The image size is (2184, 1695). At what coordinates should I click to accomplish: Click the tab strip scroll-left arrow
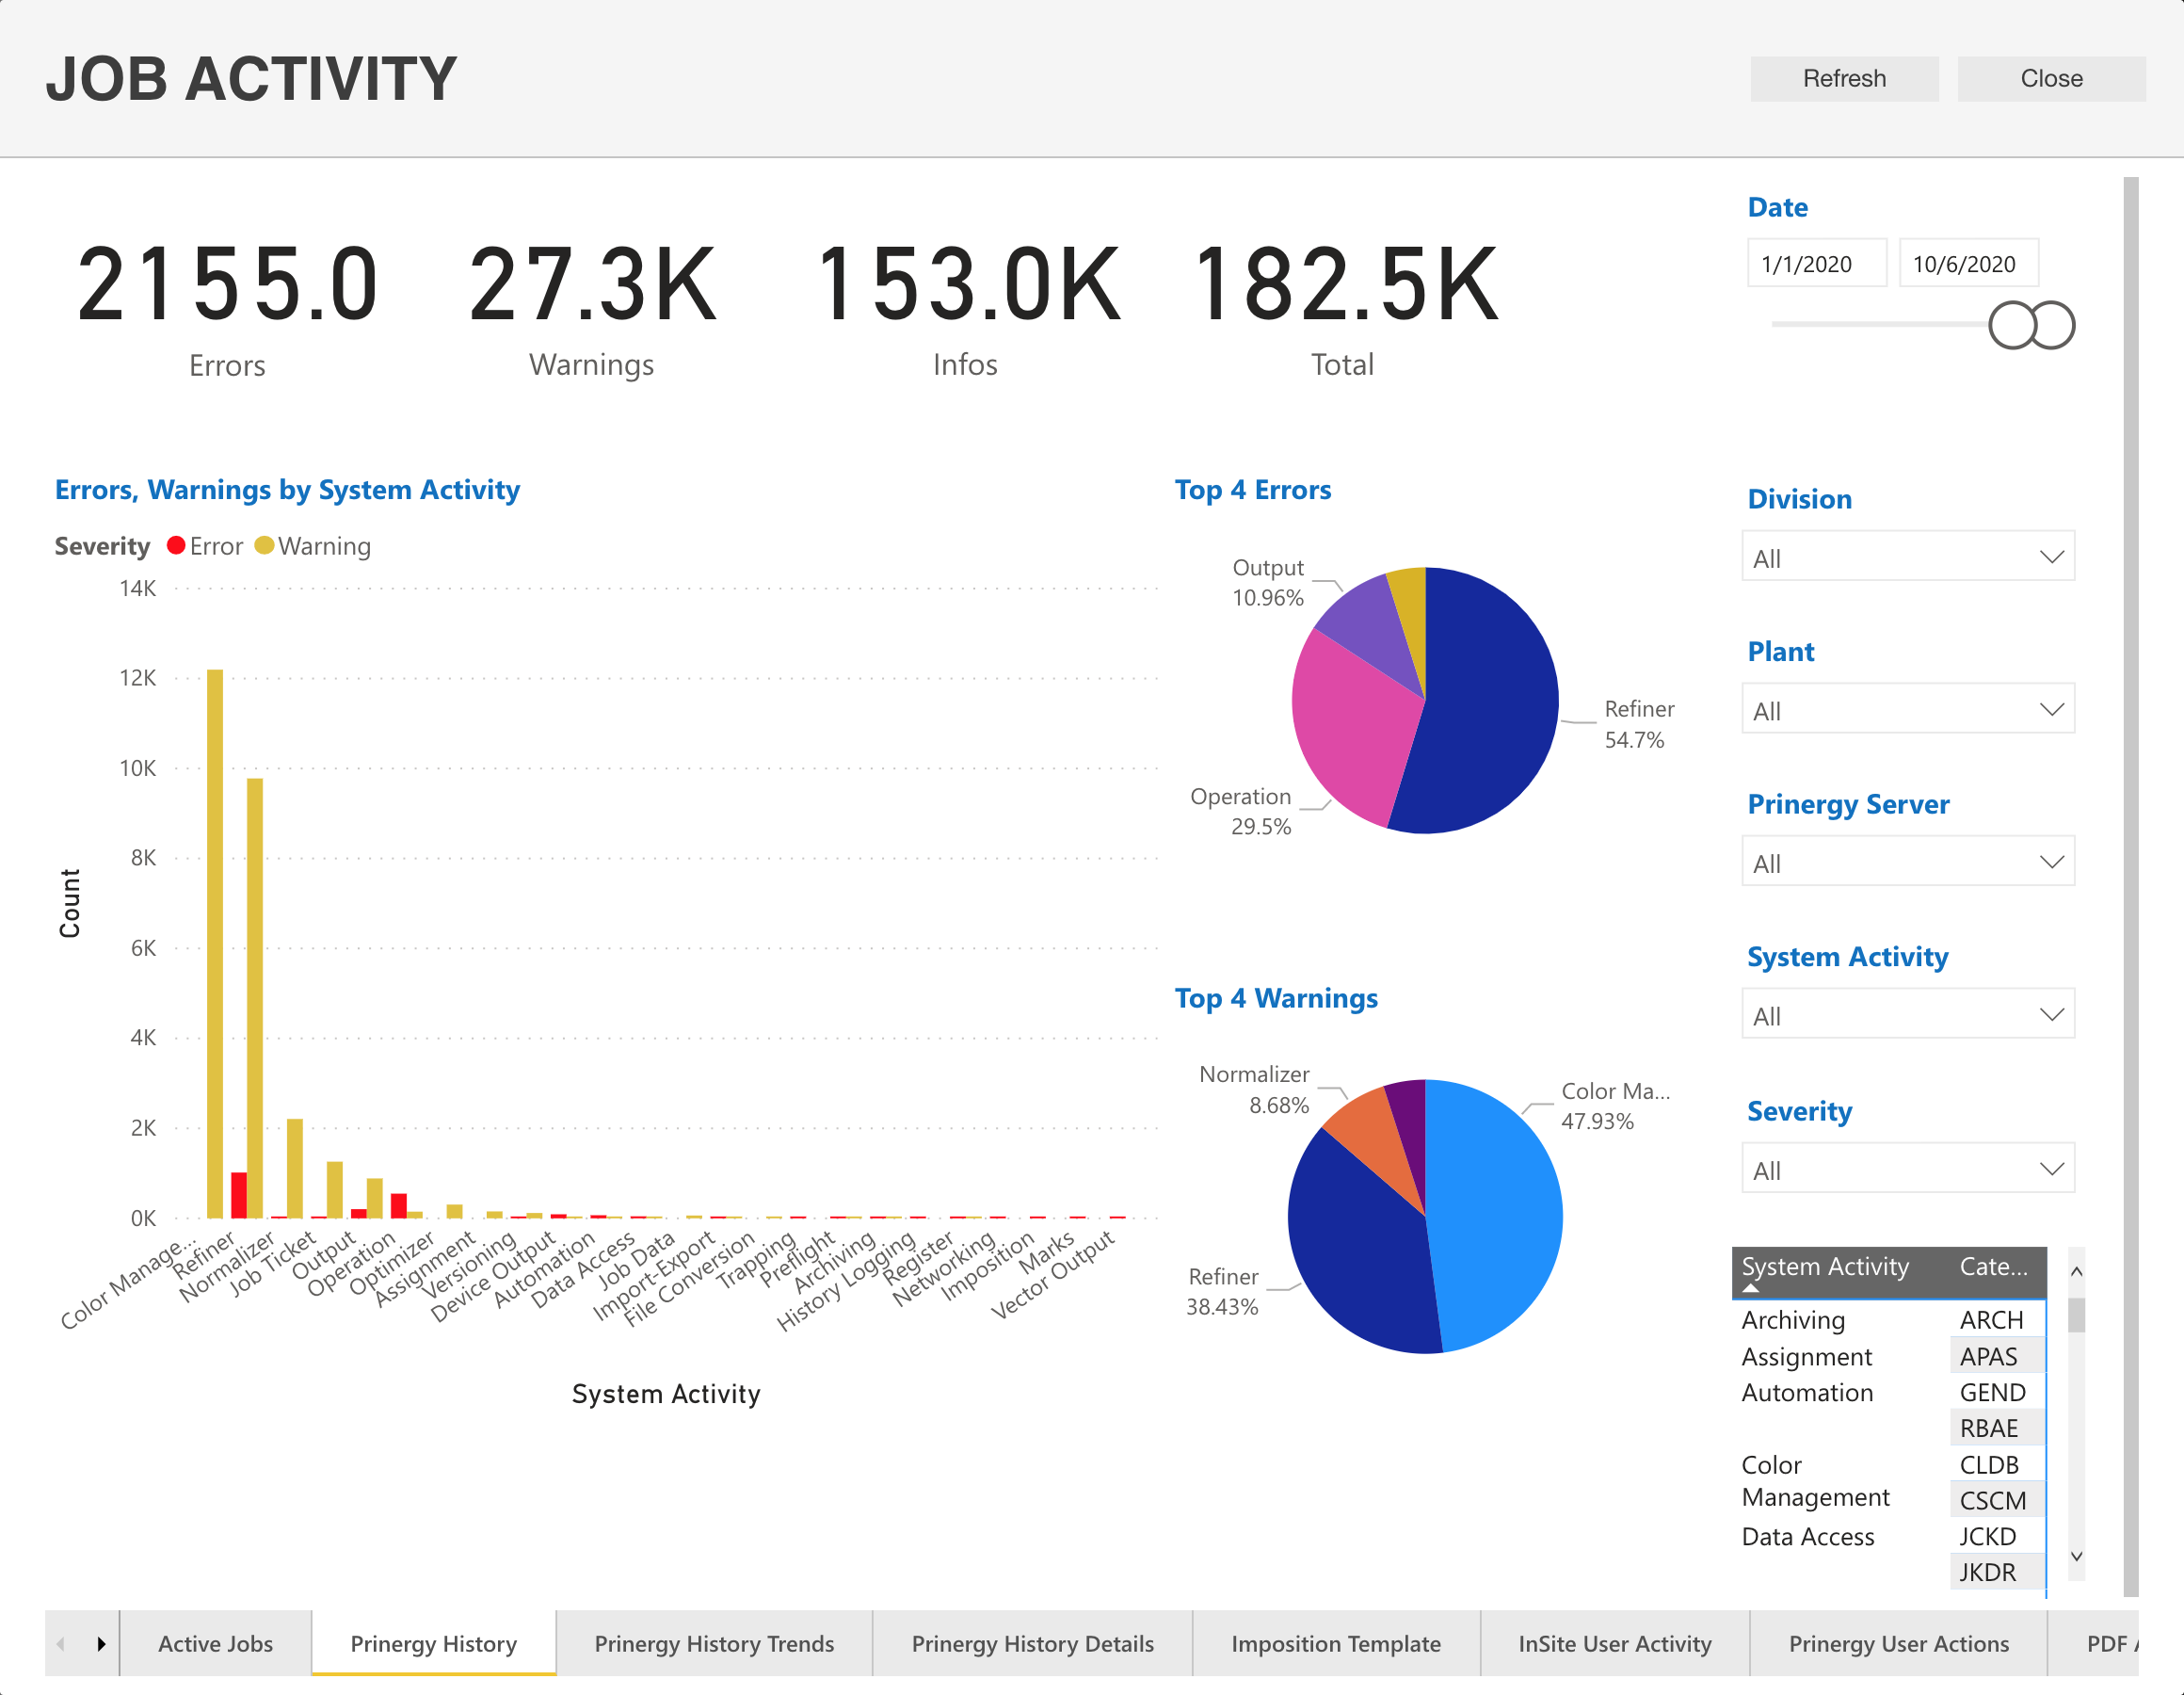(x=61, y=1644)
